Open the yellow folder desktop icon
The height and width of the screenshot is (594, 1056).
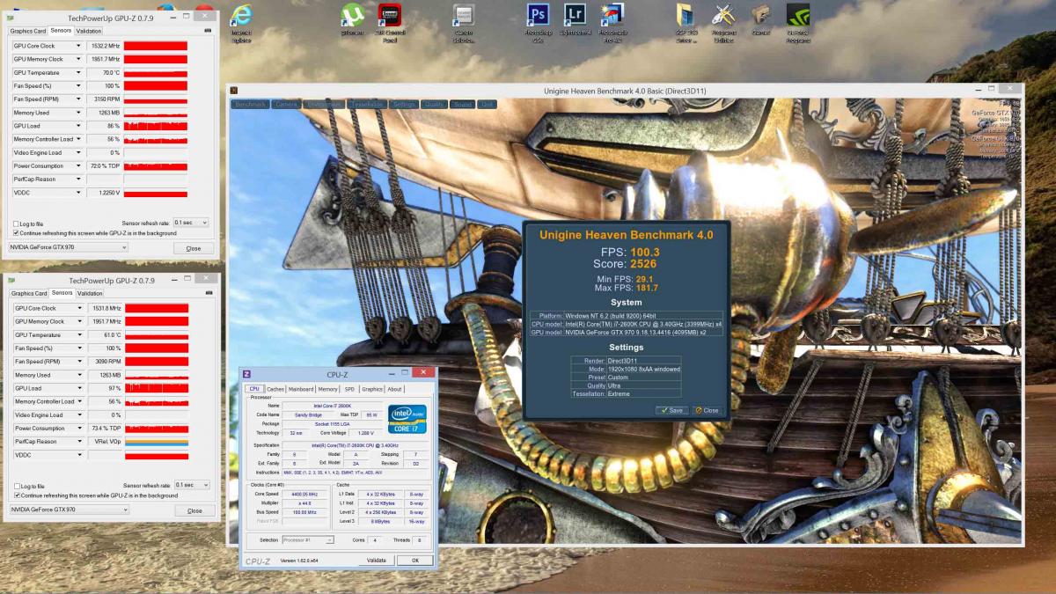point(686,23)
